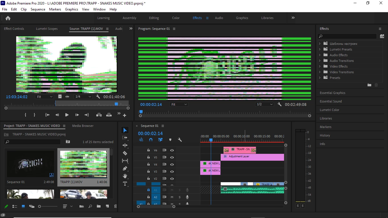Expand Audio Effects folder
This screenshot has width=388, height=218.
(320, 55)
